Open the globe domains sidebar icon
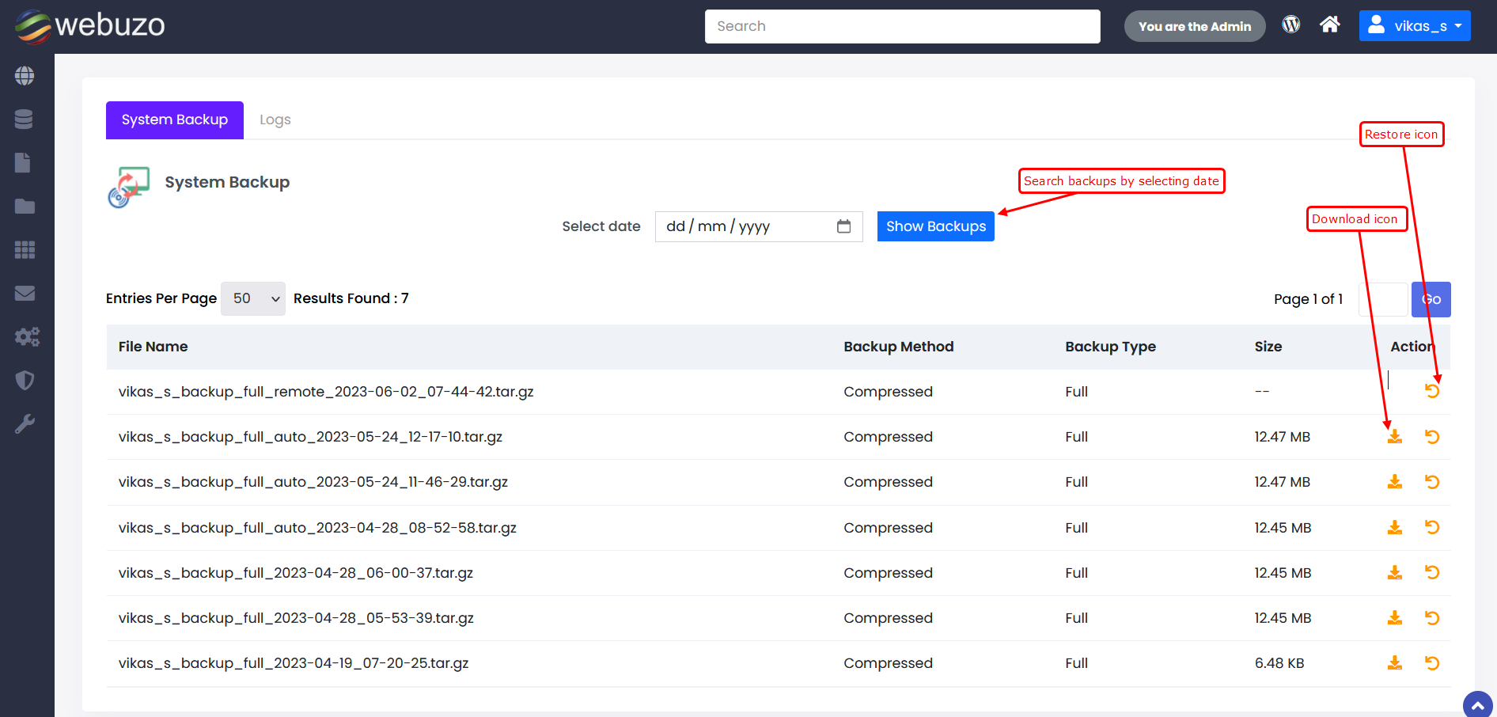This screenshot has height=717, width=1497. [25, 76]
